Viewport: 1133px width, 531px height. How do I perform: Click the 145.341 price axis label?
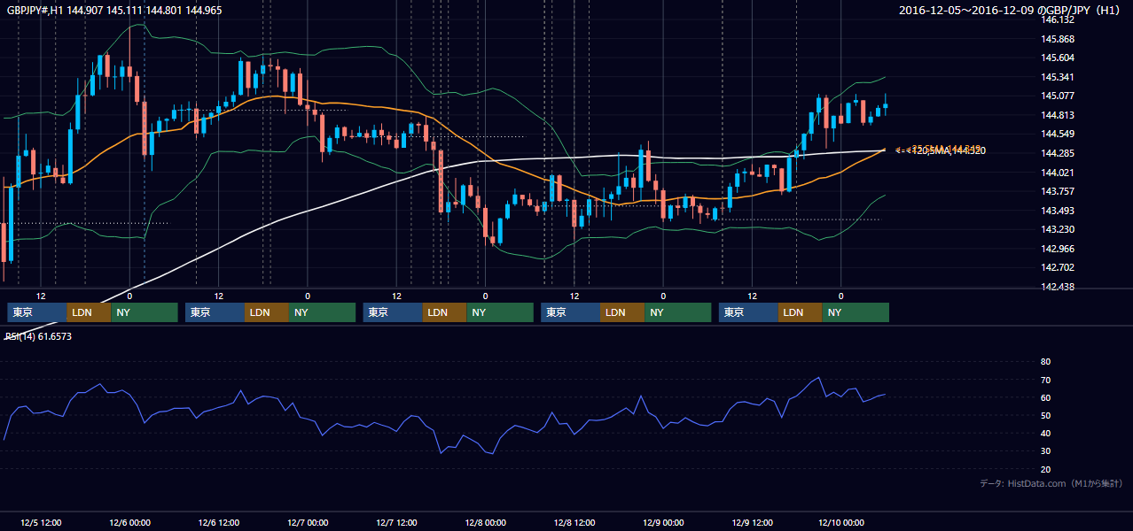(x=1059, y=77)
